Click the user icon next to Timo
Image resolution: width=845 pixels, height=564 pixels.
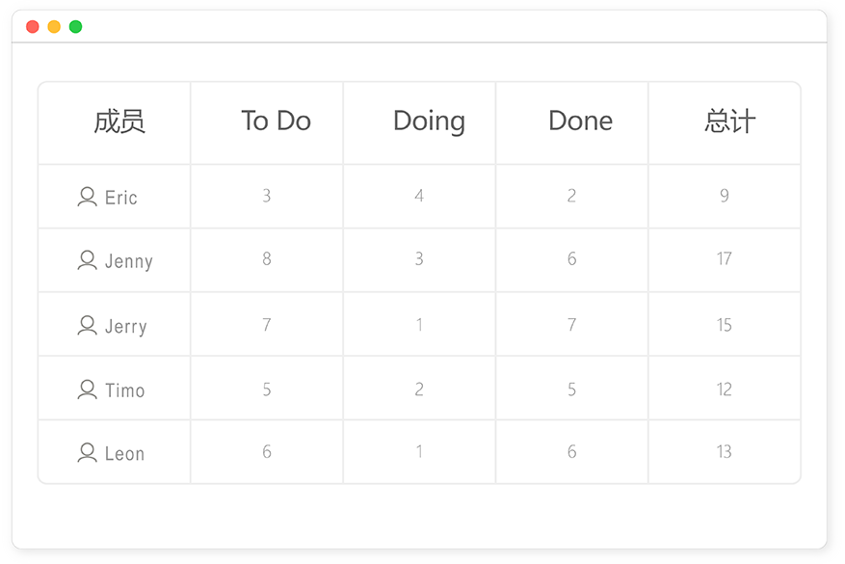[x=88, y=389]
